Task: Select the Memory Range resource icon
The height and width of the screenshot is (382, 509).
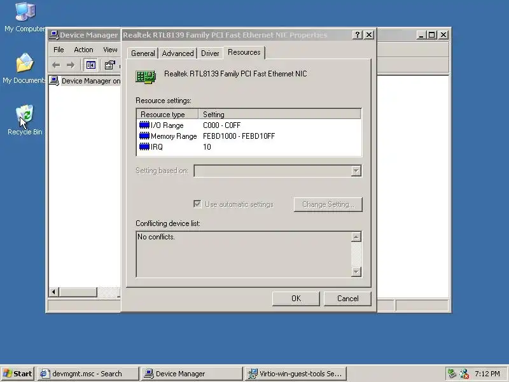Action: [x=144, y=136]
